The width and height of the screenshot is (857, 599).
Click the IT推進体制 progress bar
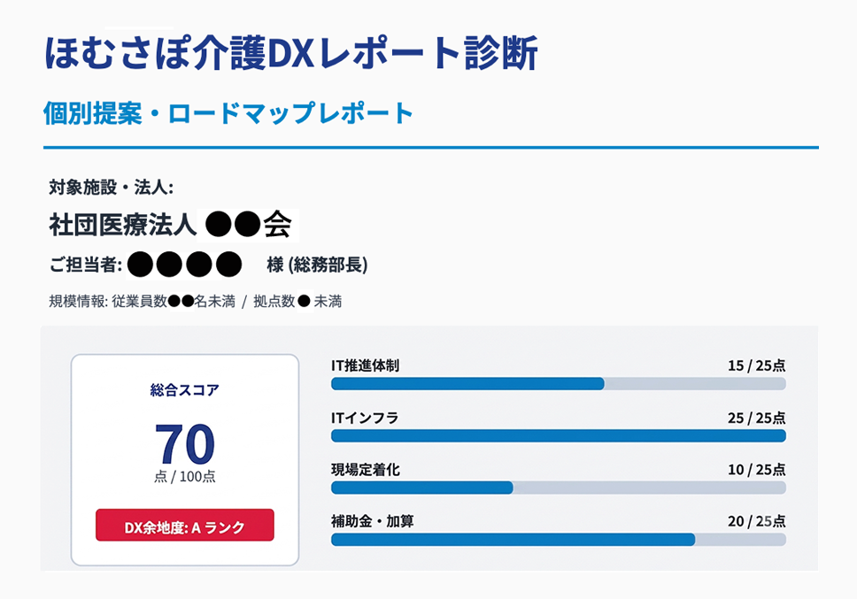coord(559,384)
